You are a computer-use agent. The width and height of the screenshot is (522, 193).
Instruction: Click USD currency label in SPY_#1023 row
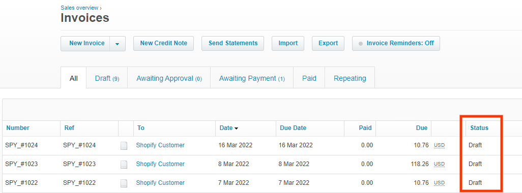pos(440,164)
